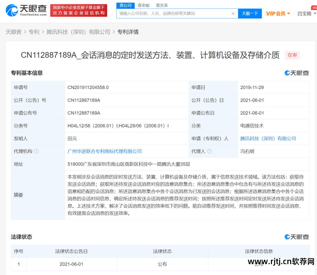Viewport: 317px width, 275px height.
Task: Select application number CN201911204558.0
Action: (88, 87)
